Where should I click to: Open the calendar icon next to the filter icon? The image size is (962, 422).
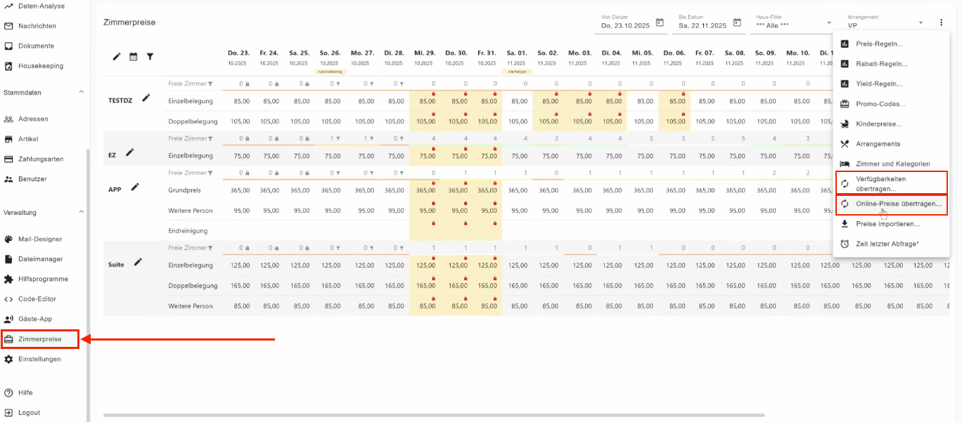pos(133,57)
